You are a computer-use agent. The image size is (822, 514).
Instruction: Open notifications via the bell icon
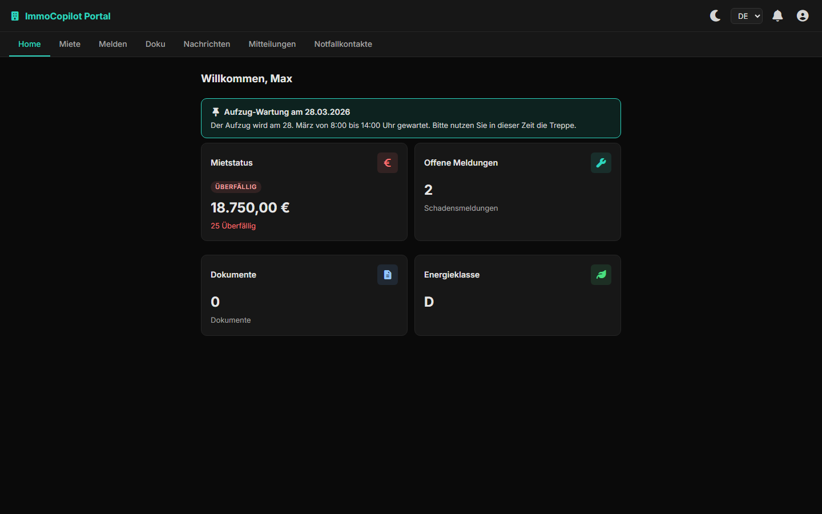coord(777,16)
